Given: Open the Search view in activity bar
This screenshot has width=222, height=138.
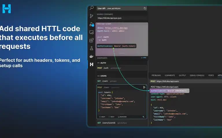Looking at the screenshot, I should point(92,8).
